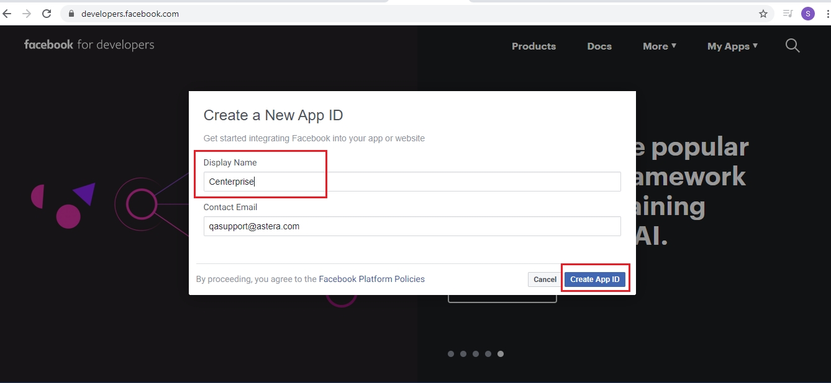Click the search magnifier in site header
Viewport: 831px width, 383px height.
[792, 45]
